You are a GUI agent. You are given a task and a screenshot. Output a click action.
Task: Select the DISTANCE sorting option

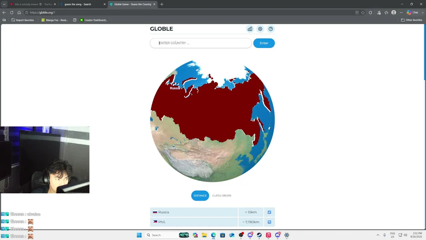click(200, 196)
